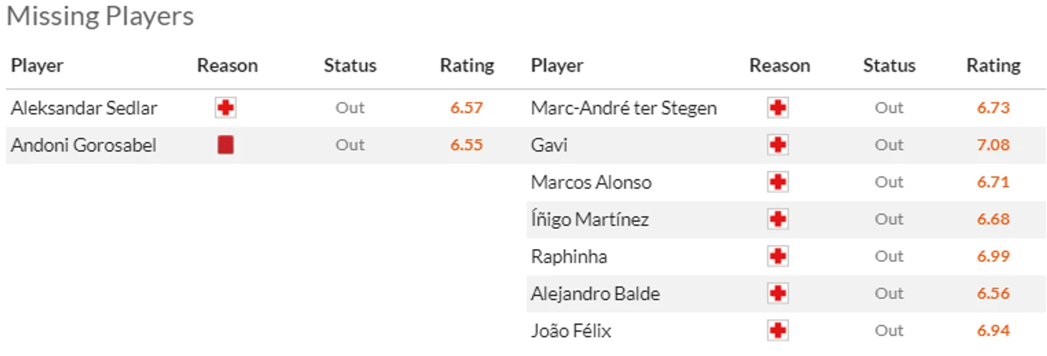Click left table Rating column header
1047x356 pixels.
pyautogui.click(x=467, y=66)
